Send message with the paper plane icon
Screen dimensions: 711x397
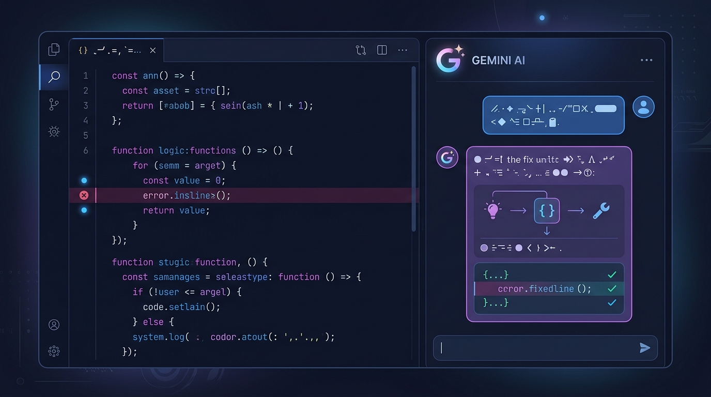(644, 348)
